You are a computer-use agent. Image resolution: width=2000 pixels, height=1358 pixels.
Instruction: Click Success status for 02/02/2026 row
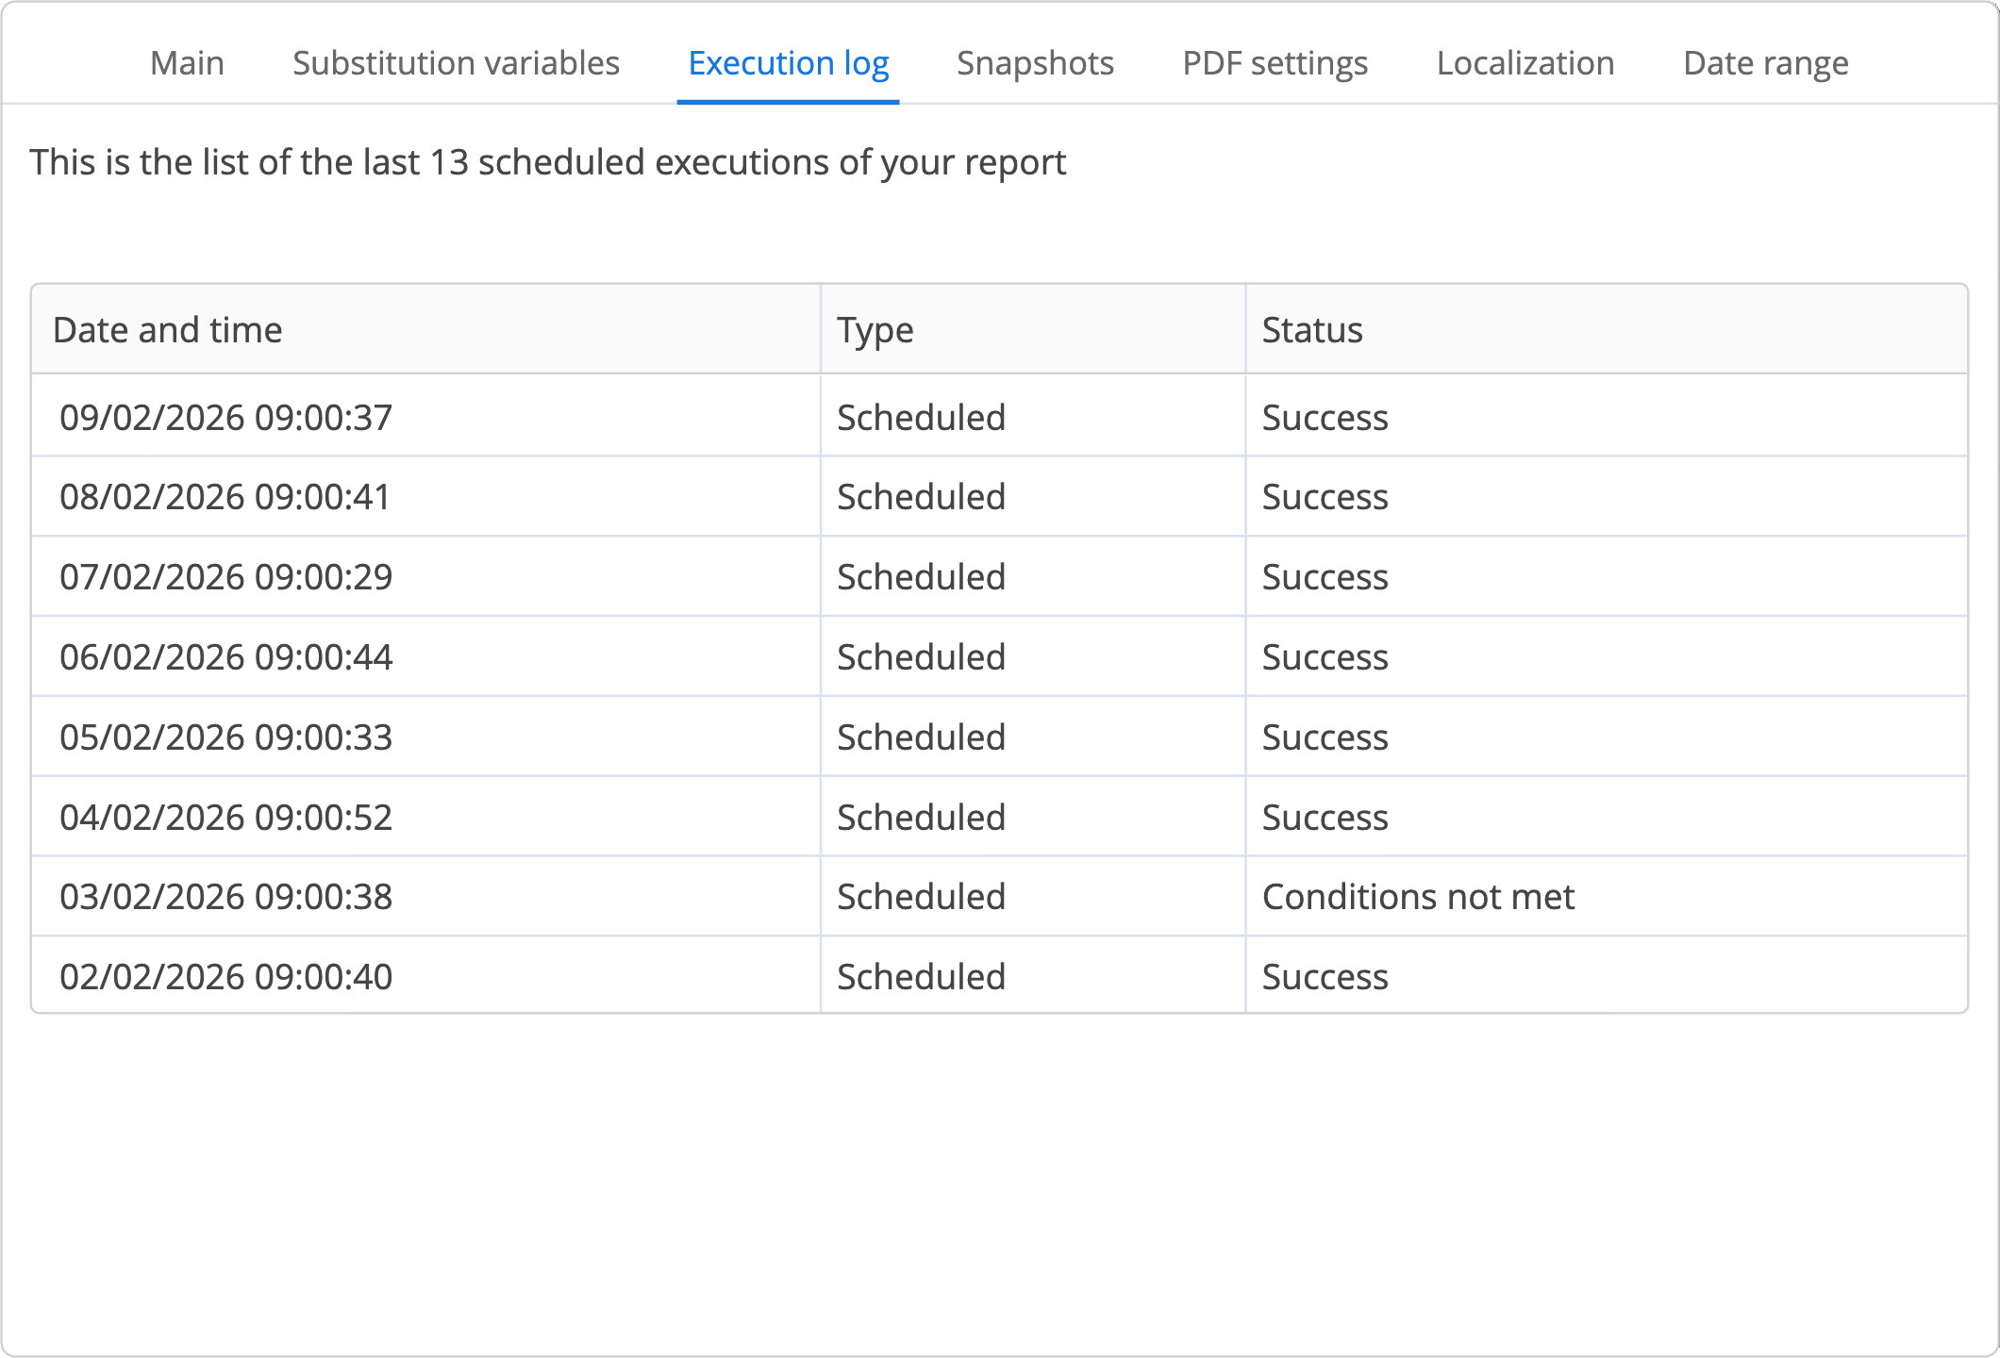point(1325,976)
